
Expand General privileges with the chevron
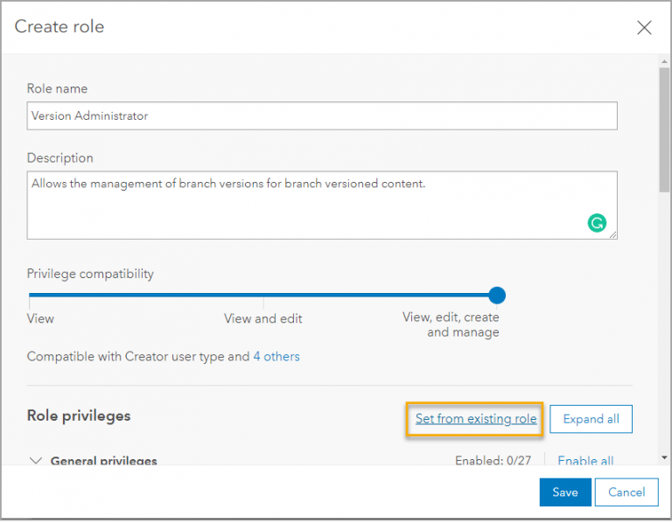pyautogui.click(x=36, y=461)
